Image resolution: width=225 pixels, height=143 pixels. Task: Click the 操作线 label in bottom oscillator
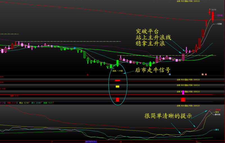[x=217, y=115]
